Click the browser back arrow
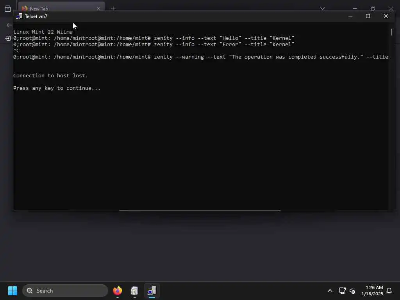The width and height of the screenshot is (400, 300). 9,25
